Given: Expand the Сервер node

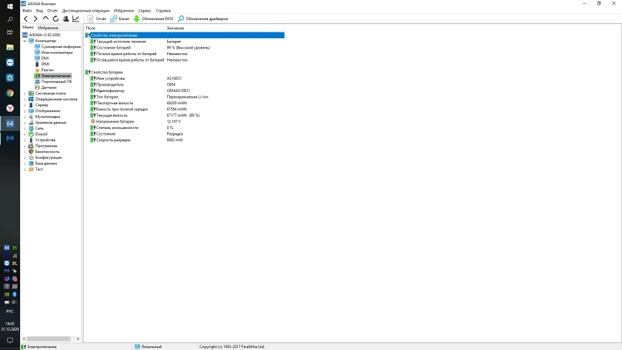Looking at the screenshot, I should [x=25, y=105].
